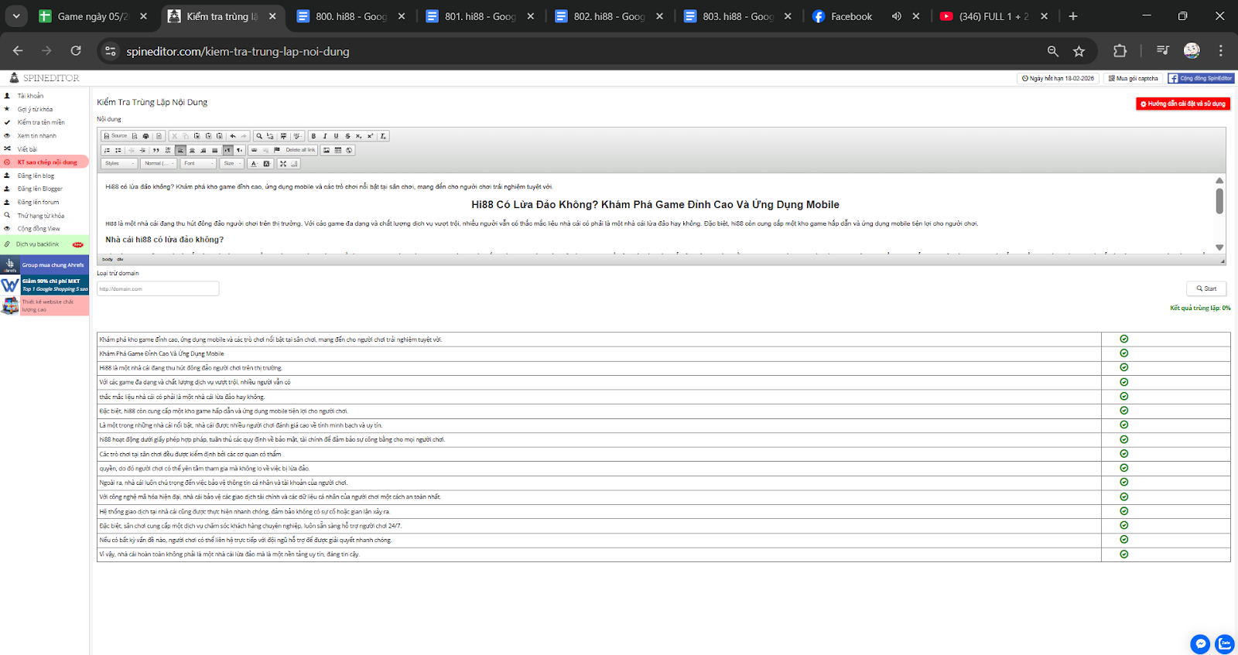Click the Anchor flag icon

pyautogui.click(x=276, y=150)
